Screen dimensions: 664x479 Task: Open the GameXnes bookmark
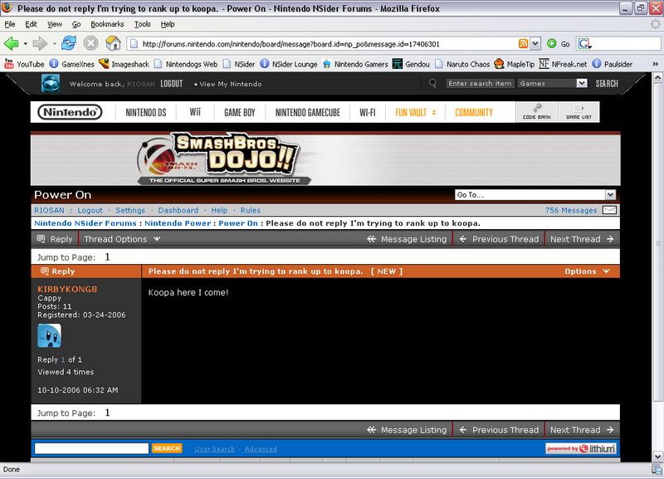71,64
